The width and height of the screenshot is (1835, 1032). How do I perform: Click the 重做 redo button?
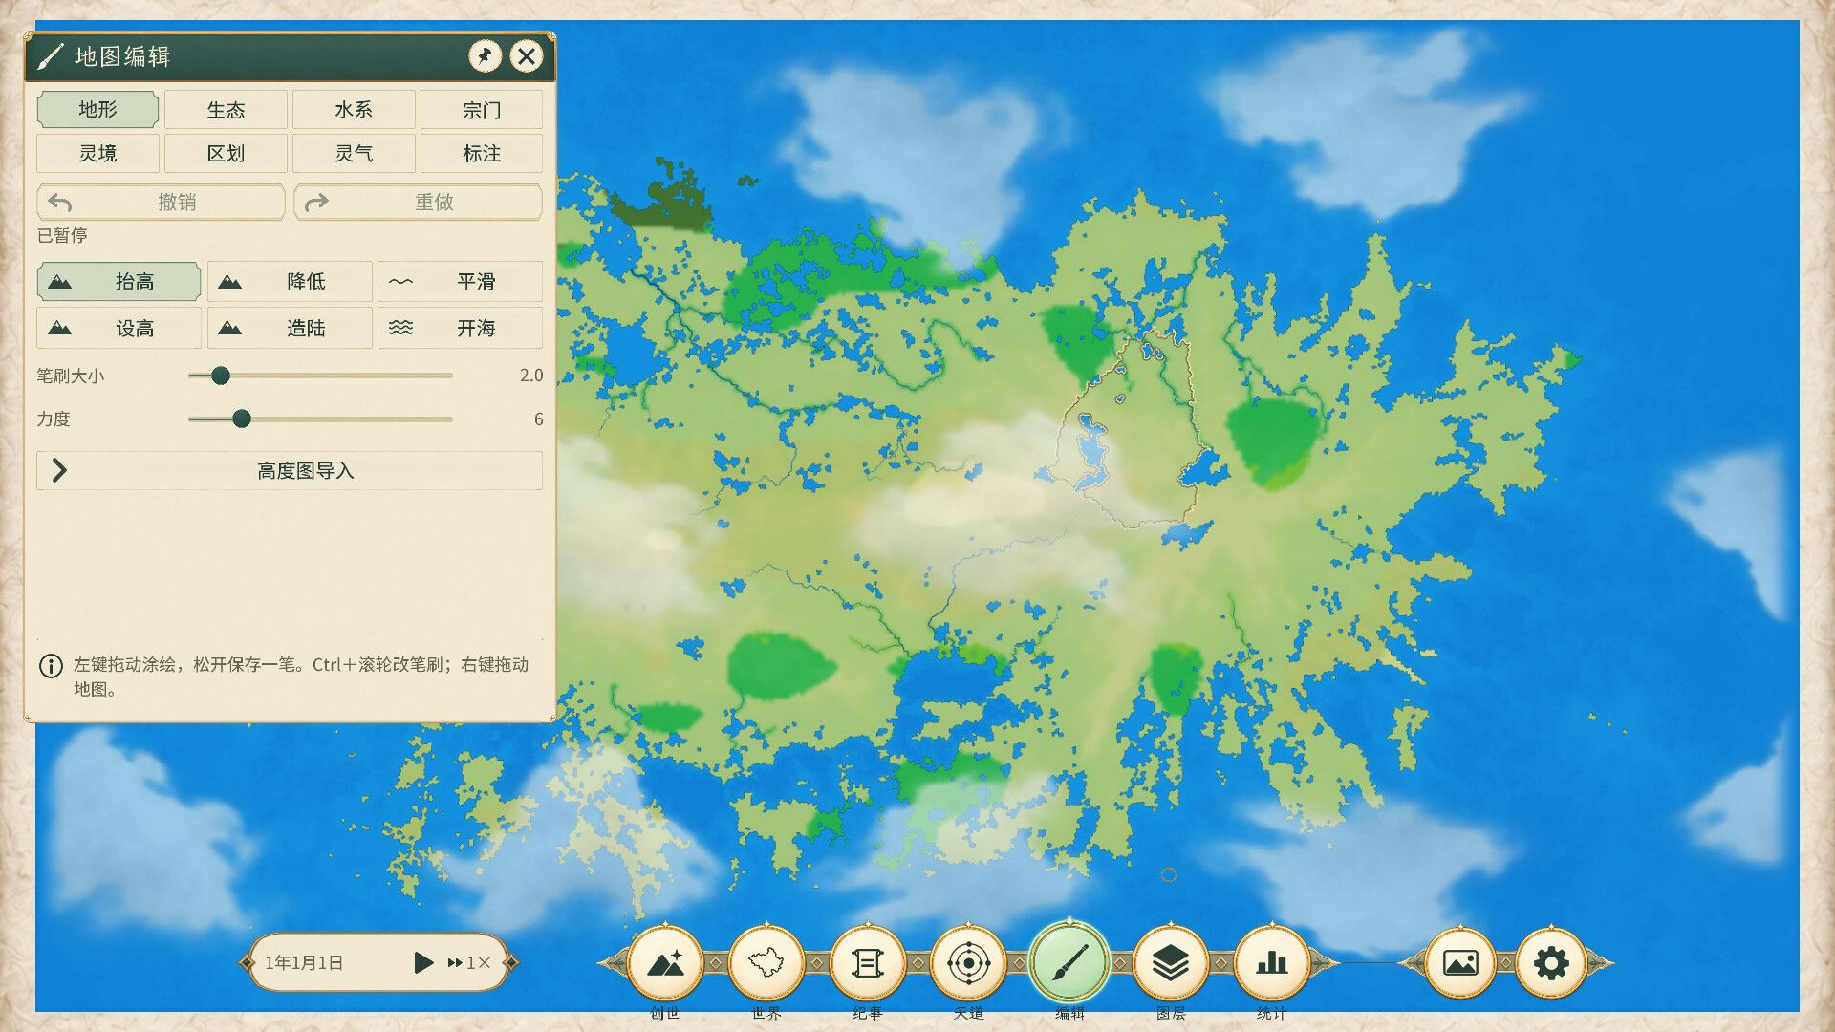[x=418, y=202]
